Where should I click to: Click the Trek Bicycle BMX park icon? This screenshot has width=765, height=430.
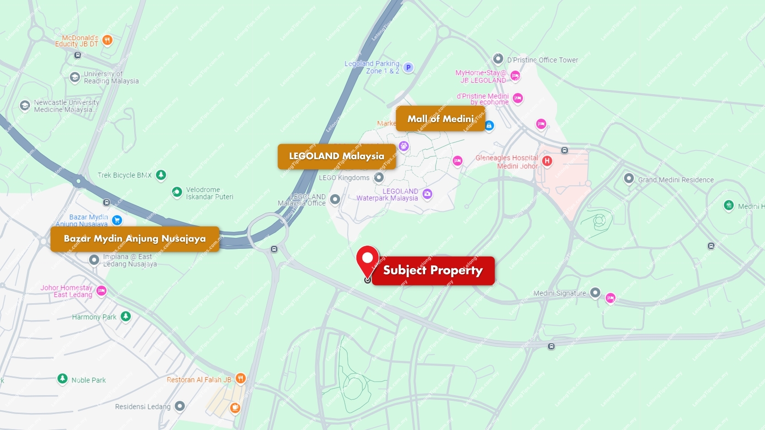click(161, 175)
